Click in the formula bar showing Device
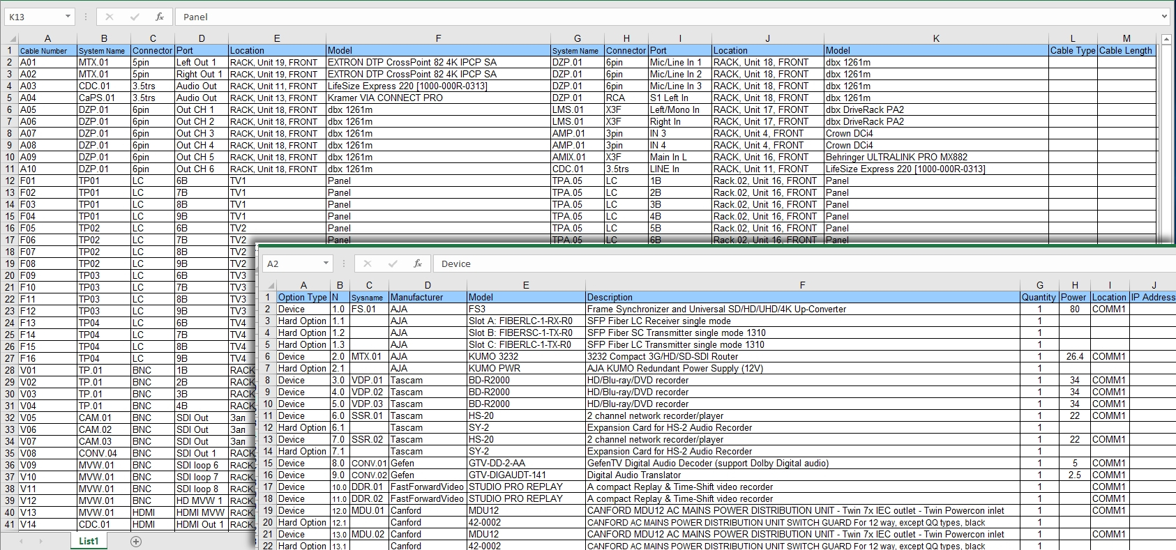1176x550 pixels. pos(804,263)
